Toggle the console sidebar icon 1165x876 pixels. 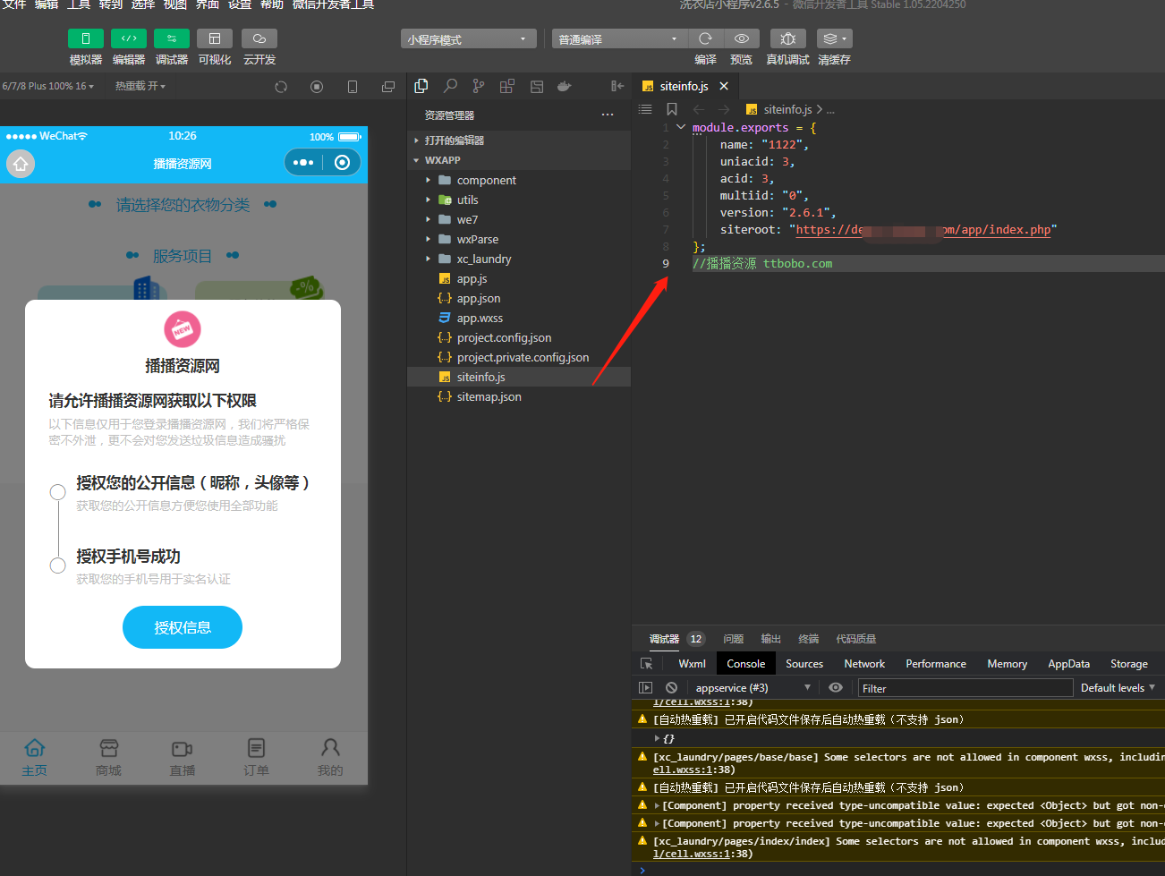[645, 688]
